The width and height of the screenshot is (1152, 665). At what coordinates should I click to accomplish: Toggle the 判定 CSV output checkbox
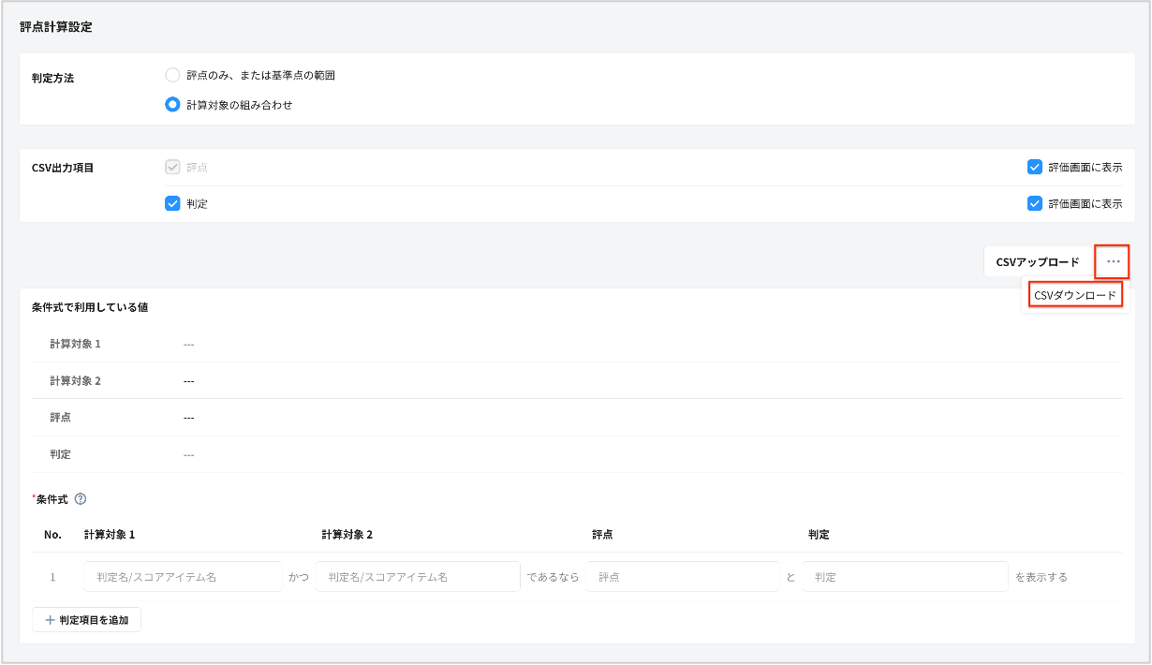pos(172,203)
